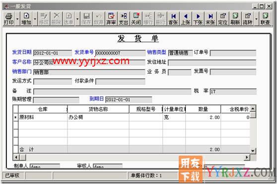
Task: Click the 审核人 field
Action: [108, 166]
